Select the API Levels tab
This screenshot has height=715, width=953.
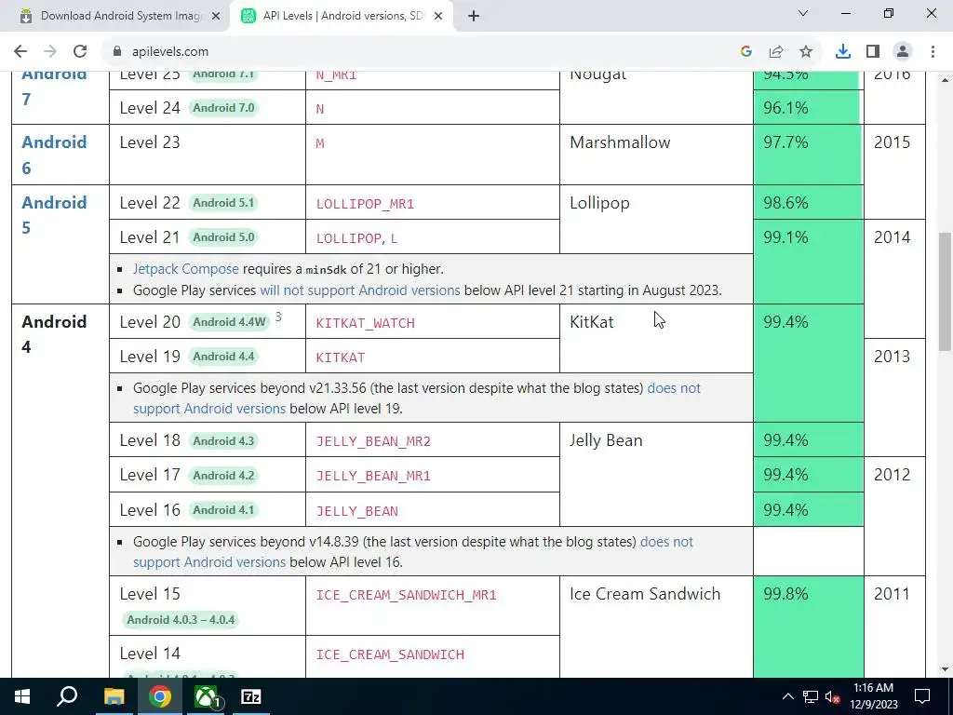tap(341, 17)
